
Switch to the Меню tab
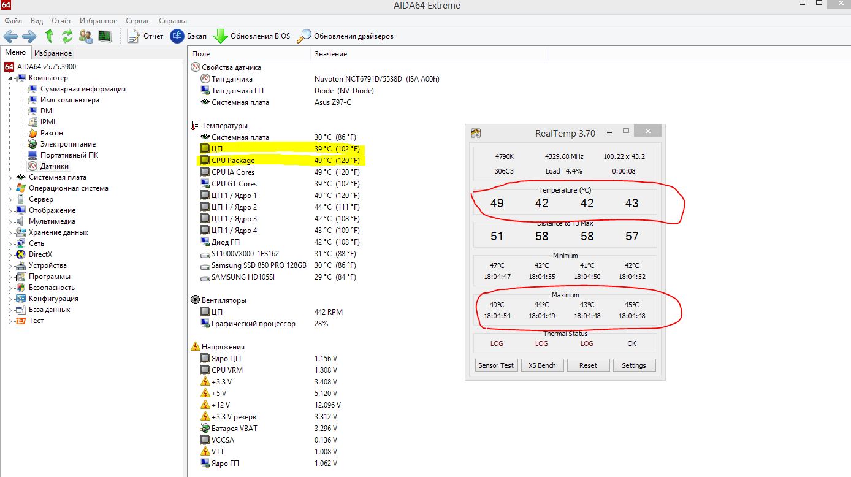pyautogui.click(x=15, y=53)
